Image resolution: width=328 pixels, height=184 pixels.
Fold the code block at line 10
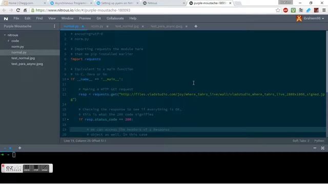click(x=68, y=79)
